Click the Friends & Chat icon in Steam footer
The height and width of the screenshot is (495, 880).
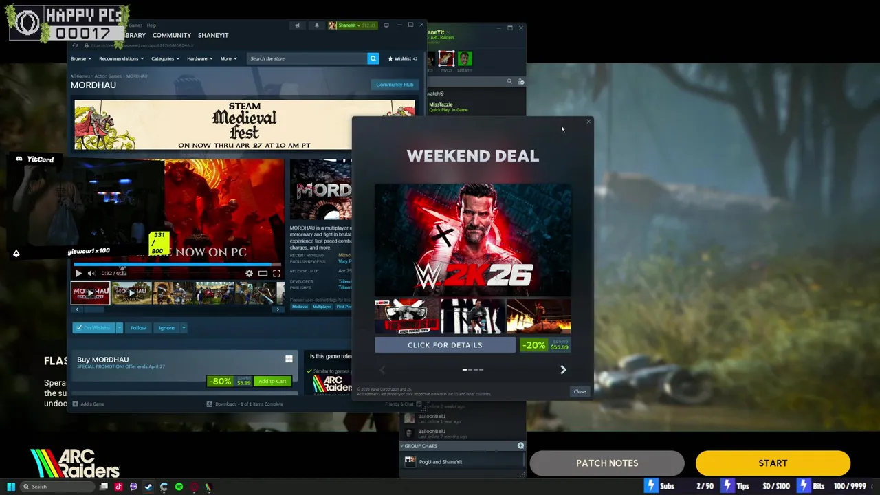coord(418,404)
